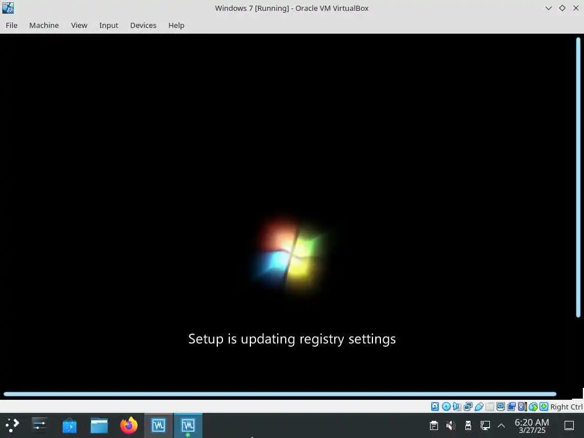Open the Input menu
584x438 pixels.
coord(108,25)
